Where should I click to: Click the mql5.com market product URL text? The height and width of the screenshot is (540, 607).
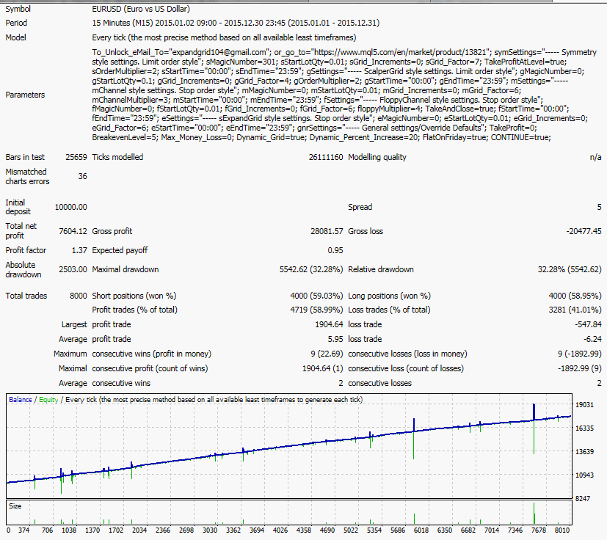click(399, 52)
